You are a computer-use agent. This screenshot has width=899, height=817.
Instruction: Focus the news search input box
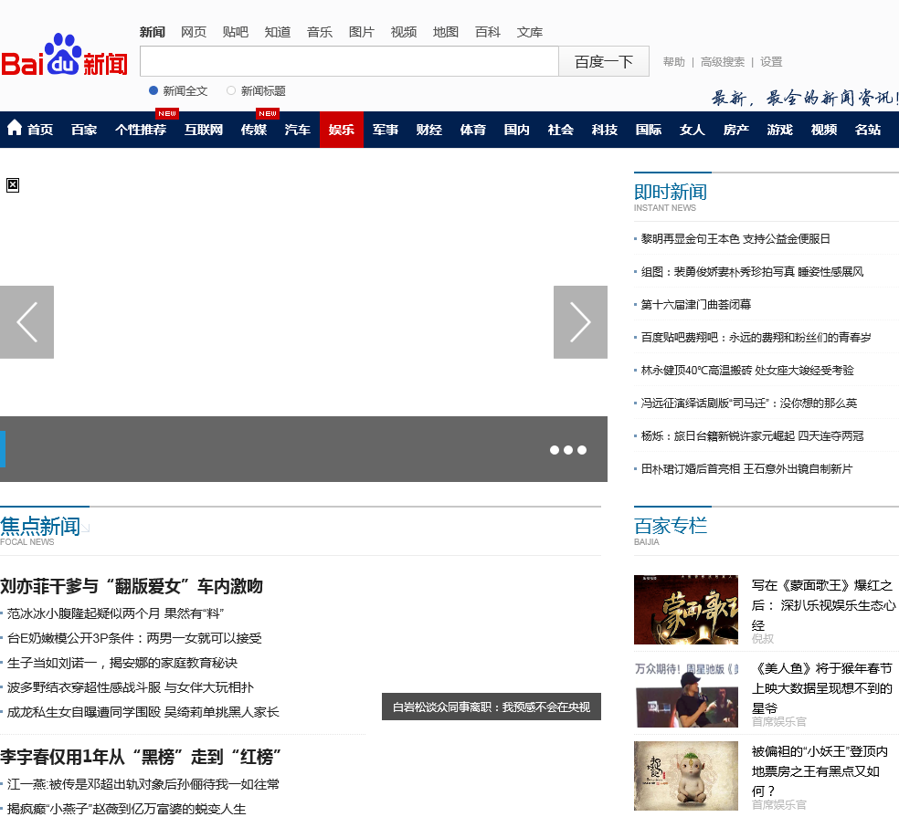349,61
